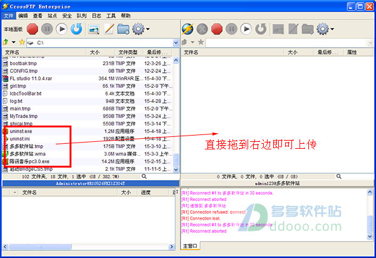Click the greyed new folder icon in remote toolbar
The height and width of the screenshot is (258, 376).
(308, 29)
